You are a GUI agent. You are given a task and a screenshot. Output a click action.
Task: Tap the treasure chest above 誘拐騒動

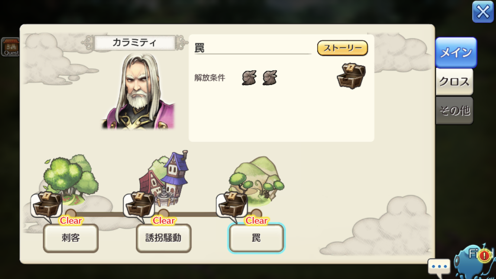[x=139, y=205]
